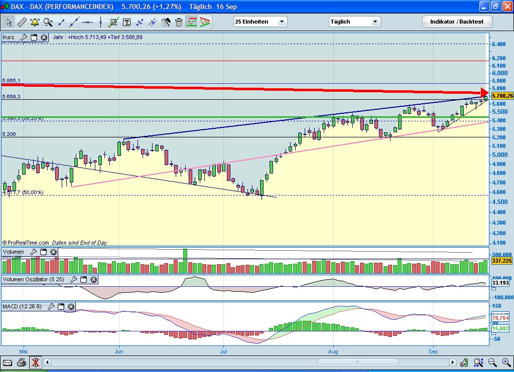Click the printer icon to print chart
Viewport: 514px width, 372px height.
click(22, 362)
